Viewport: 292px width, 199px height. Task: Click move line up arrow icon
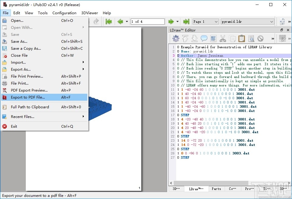(x=185, y=39)
